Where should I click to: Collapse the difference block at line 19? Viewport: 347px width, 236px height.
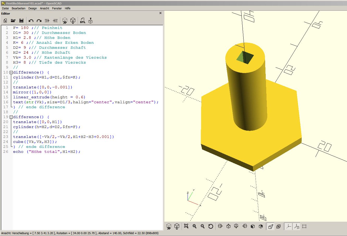point(11,117)
